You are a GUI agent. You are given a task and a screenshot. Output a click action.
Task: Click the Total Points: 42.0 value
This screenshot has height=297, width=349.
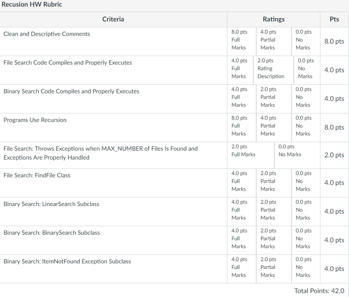[319, 291]
